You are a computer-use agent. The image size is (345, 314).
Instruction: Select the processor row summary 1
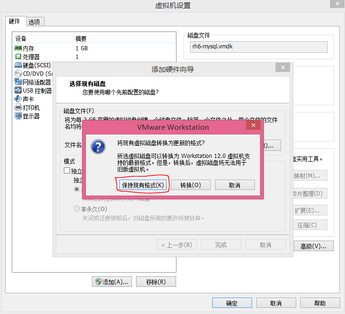coord(77,56)
